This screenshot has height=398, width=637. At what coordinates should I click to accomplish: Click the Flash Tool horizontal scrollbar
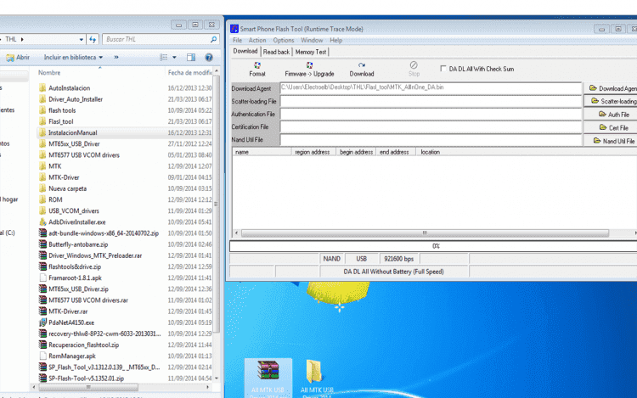[425, 233]
